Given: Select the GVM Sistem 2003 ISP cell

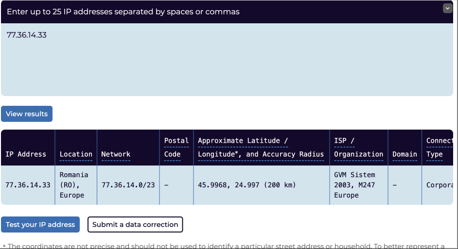Looking at the screenshot, I should coord(354,185).
